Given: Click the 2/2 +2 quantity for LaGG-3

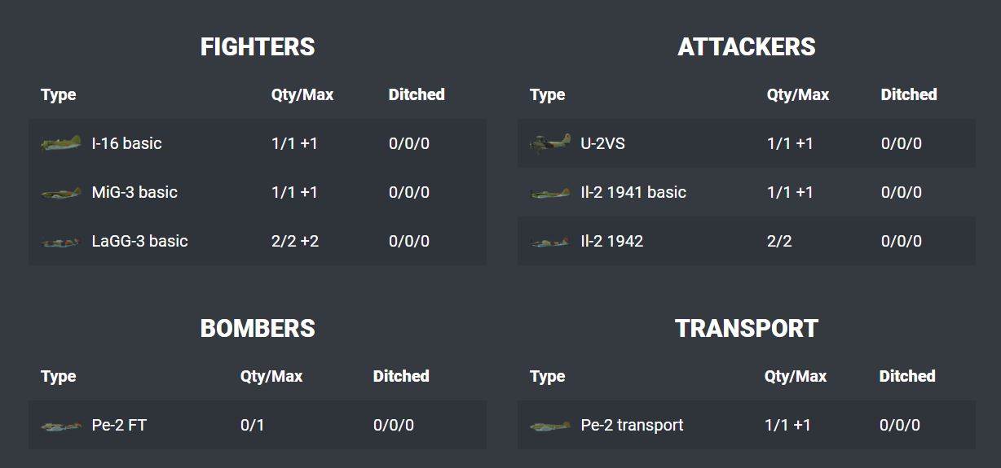Looking at the screenshot, I should coord(295,241).
